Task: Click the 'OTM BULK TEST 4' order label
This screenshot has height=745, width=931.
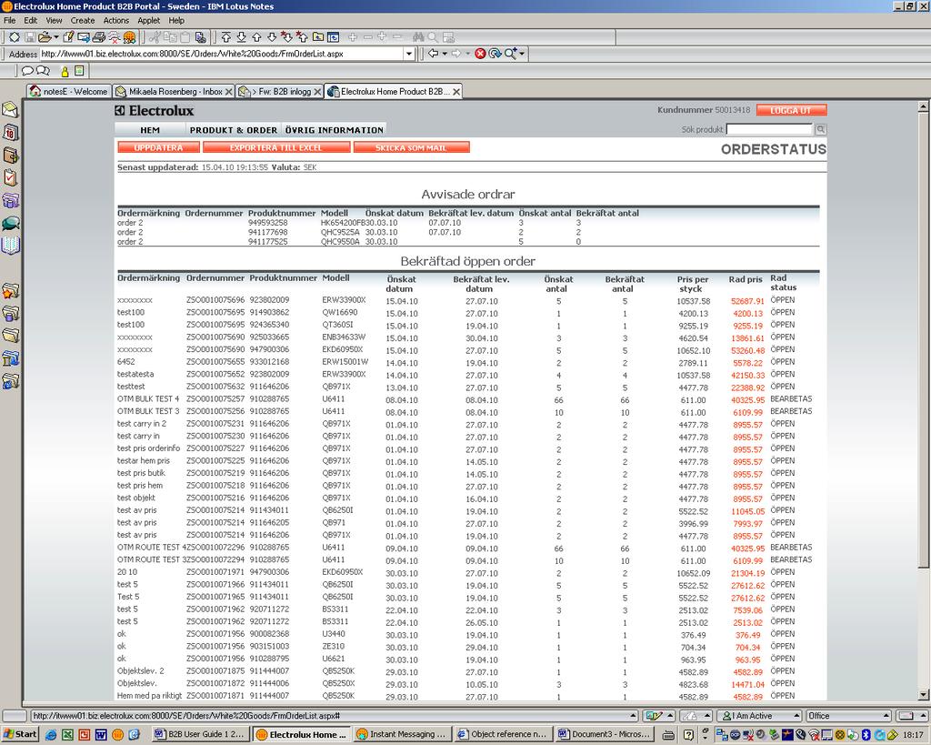Action: pyautogui.click(x=148, y=398)
